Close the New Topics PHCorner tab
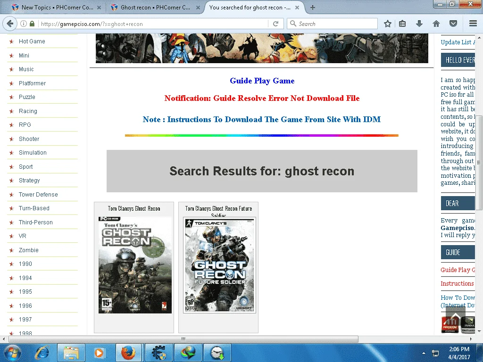Image resolution: width=483 pixels, height=362 pixels. 99,8
